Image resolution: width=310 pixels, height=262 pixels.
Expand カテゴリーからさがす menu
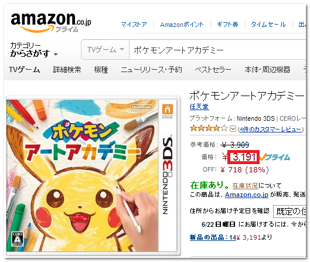click(34, 50)
